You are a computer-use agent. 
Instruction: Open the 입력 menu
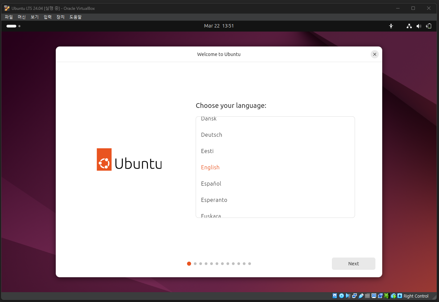tap(48, 17)
